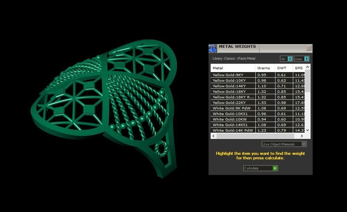Select the Yellow Gold:14KY row
The image size is (347, 212).
[x=257, y=86]
